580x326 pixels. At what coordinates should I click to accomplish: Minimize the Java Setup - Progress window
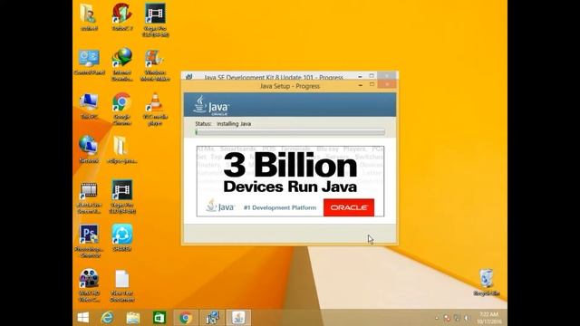[x=361, y=85]
